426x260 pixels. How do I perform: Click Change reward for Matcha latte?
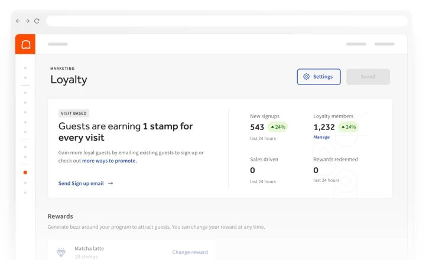(x=190, y=252)
